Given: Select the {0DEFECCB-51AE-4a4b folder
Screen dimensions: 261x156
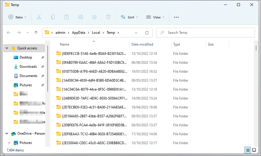Looking at the screenshot, I should click(x=94, y=54).
